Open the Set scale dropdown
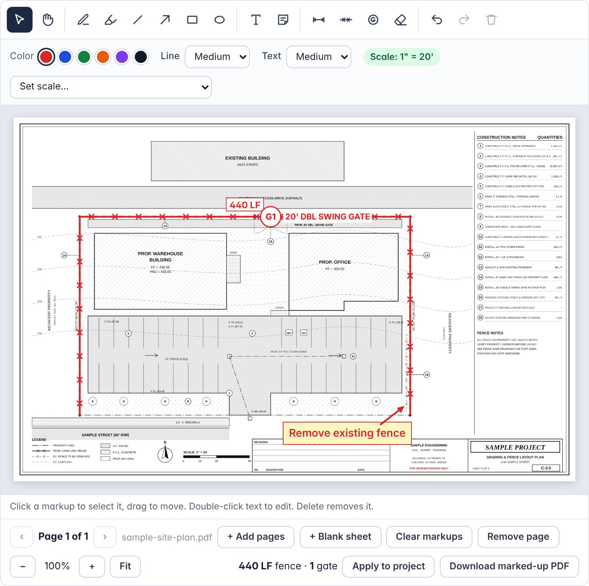The width and height of the screenshot is (589, 586). tap(111, 87)
